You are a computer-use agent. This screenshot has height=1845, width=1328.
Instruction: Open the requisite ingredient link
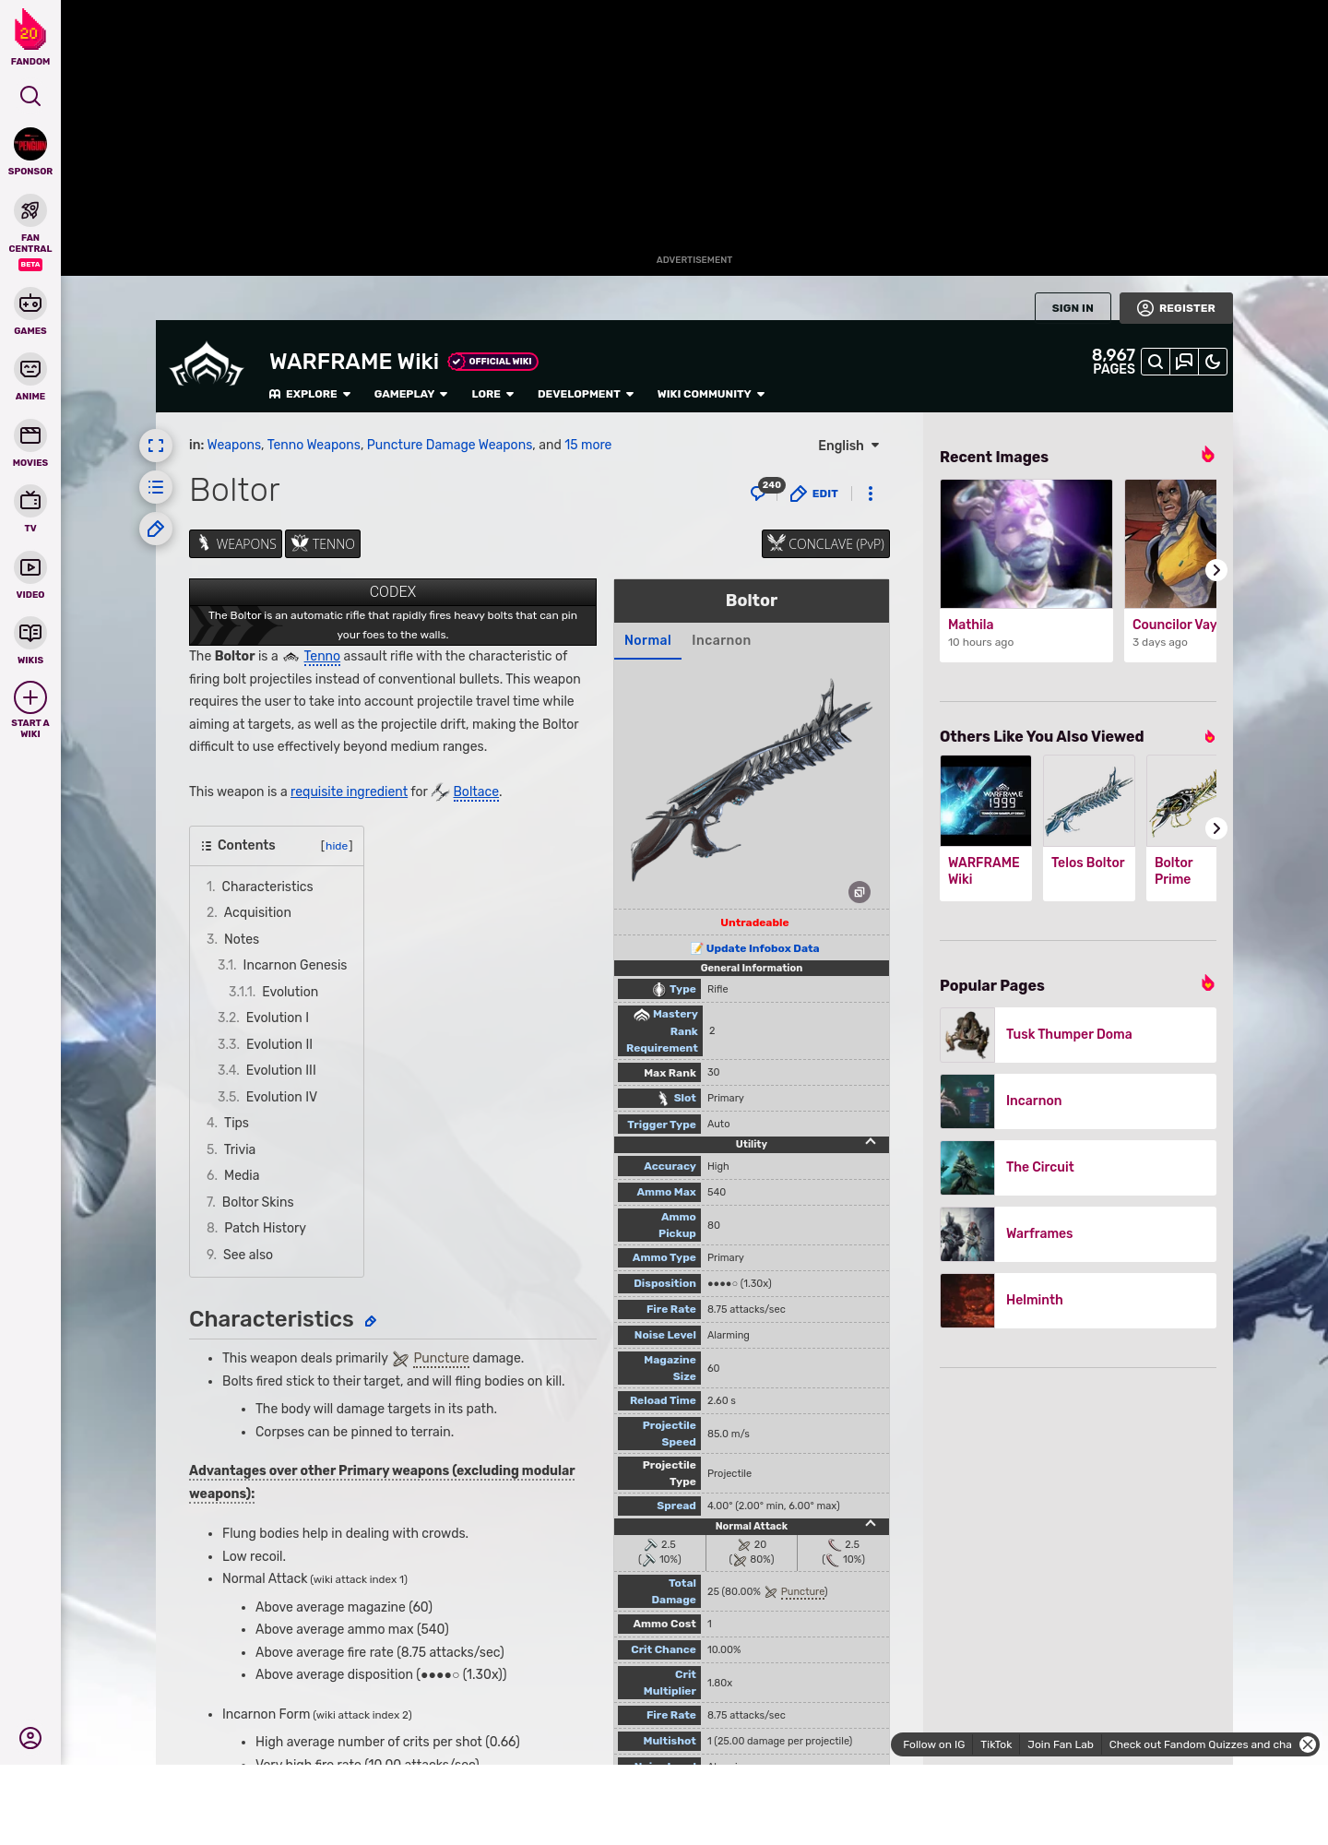pyautogui.click(x=349, y=792)
